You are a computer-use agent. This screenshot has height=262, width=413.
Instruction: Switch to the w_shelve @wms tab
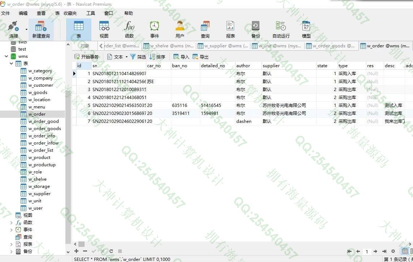point(168,46)
